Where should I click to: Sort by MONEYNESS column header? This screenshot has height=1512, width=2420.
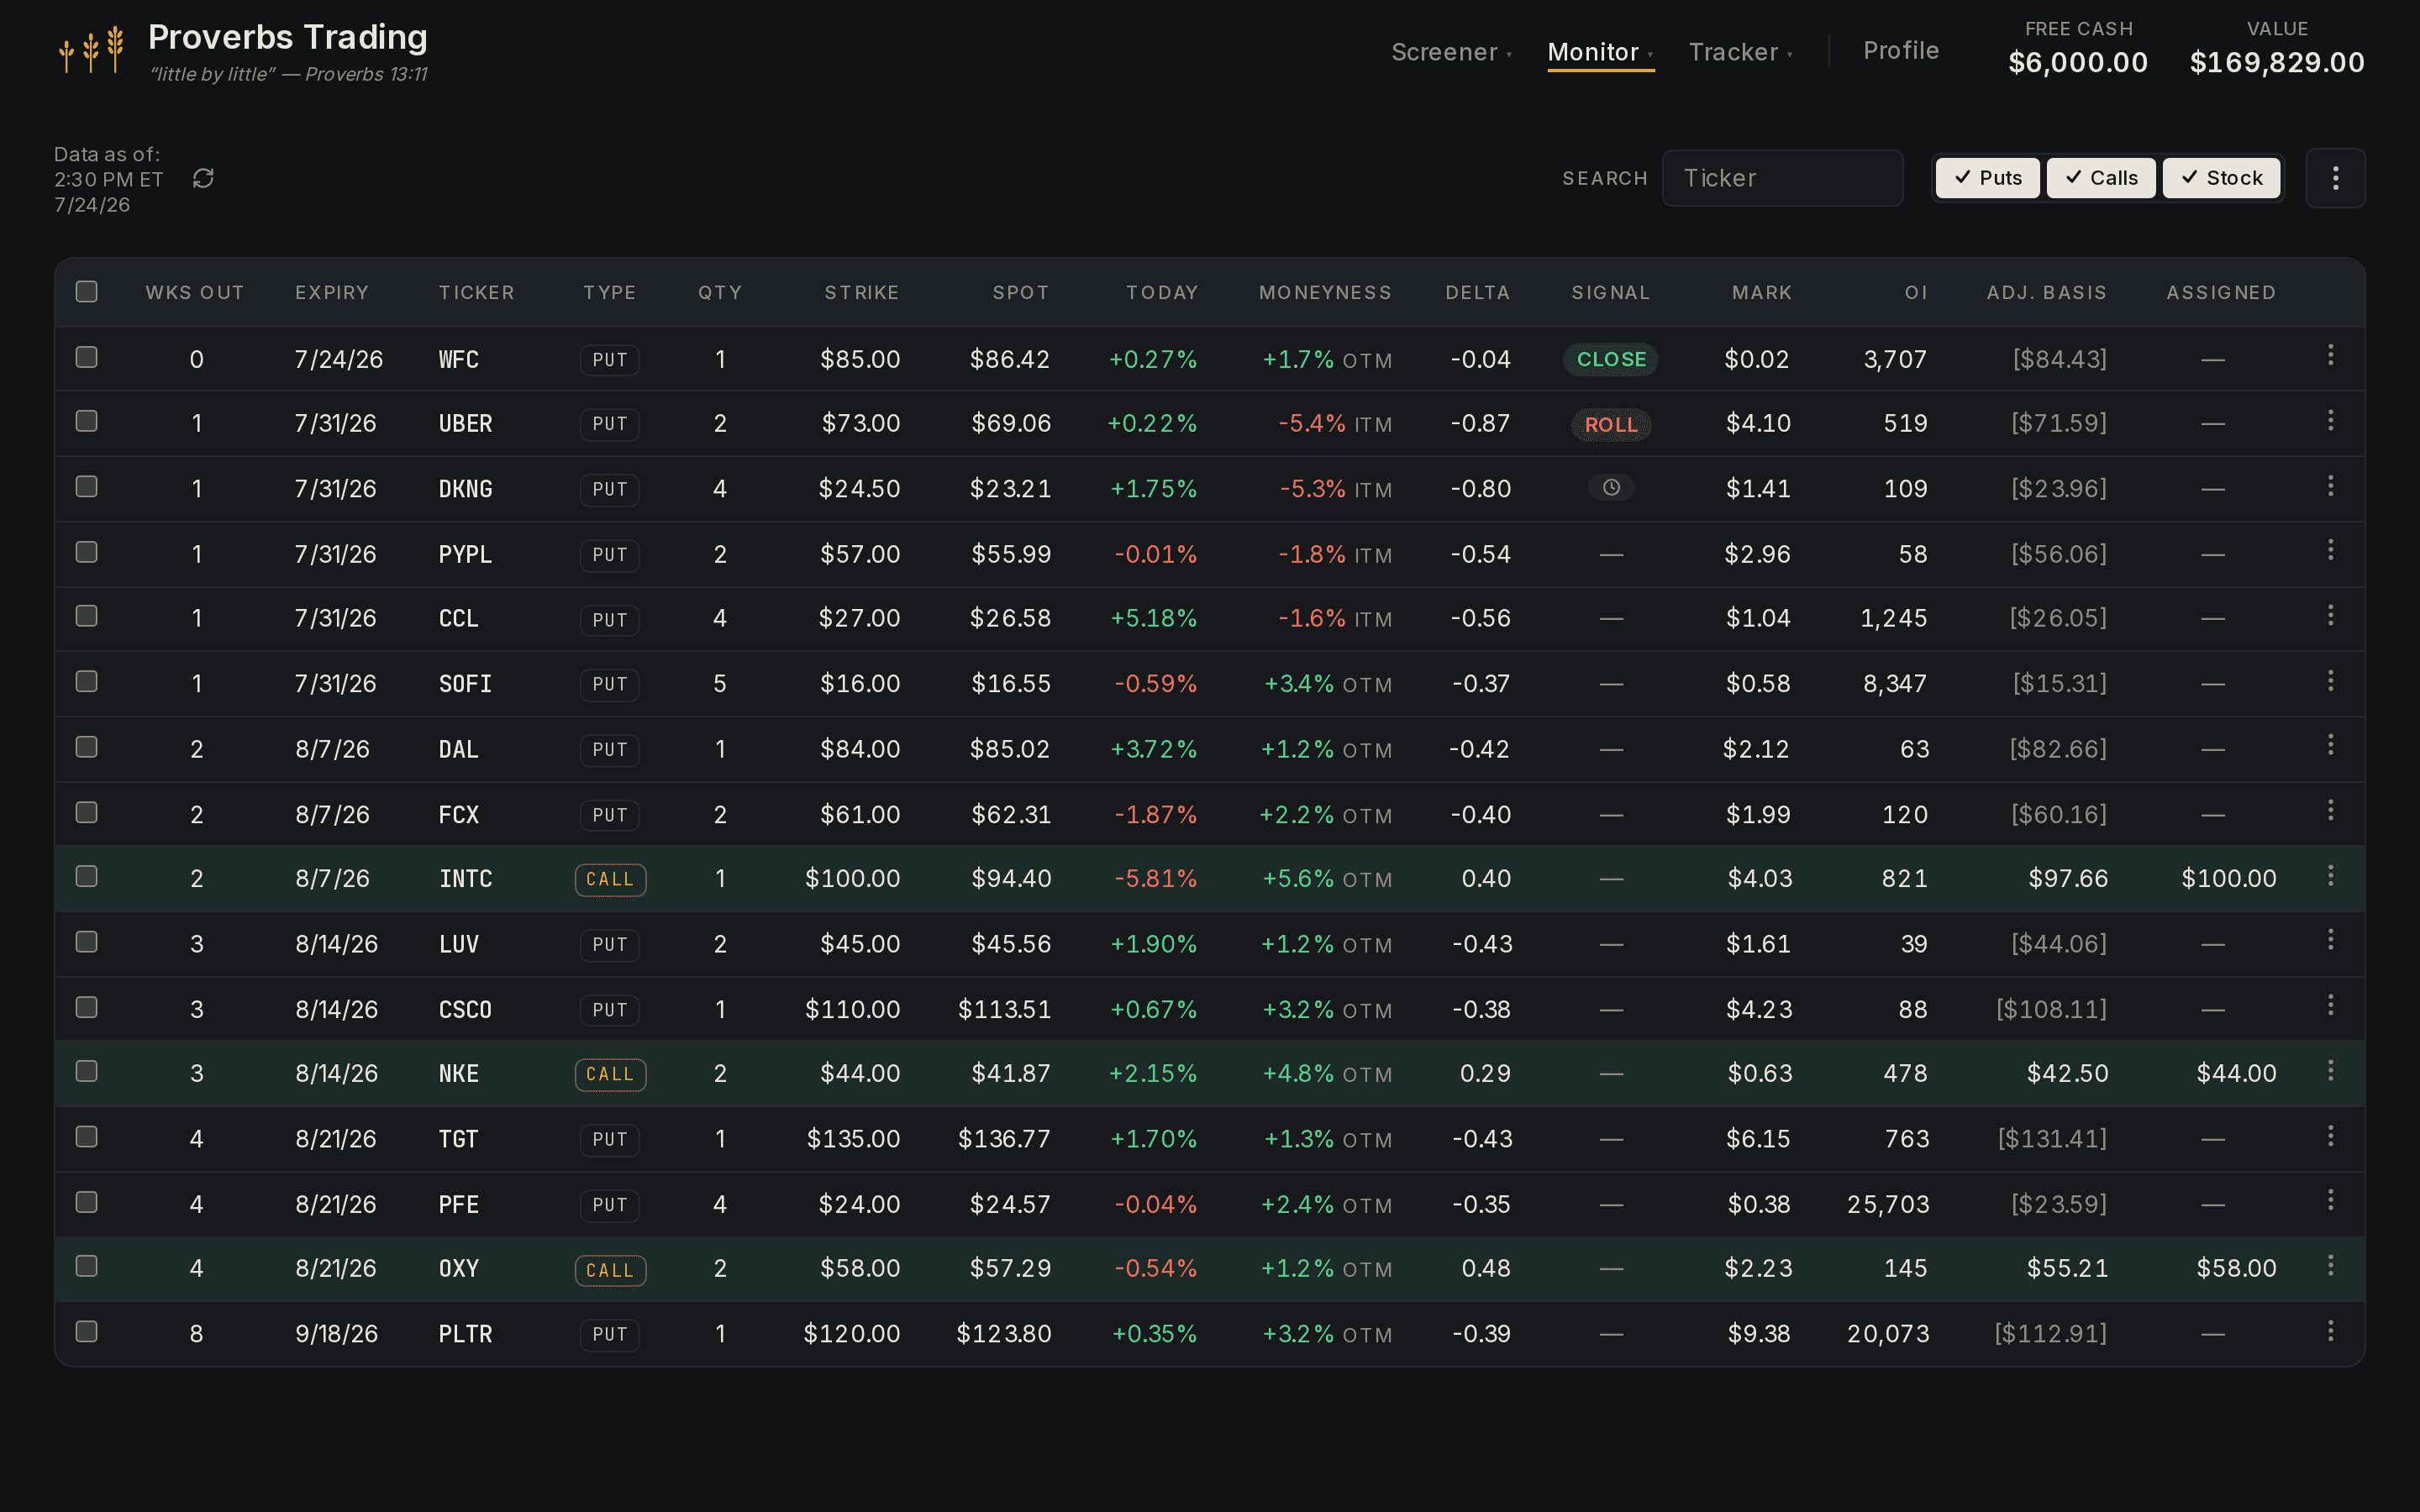pos(1325,292)
